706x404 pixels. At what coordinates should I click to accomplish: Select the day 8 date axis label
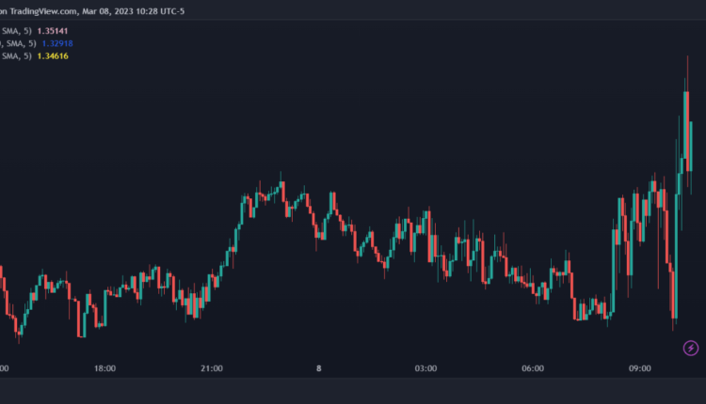[x=319, y=369]
